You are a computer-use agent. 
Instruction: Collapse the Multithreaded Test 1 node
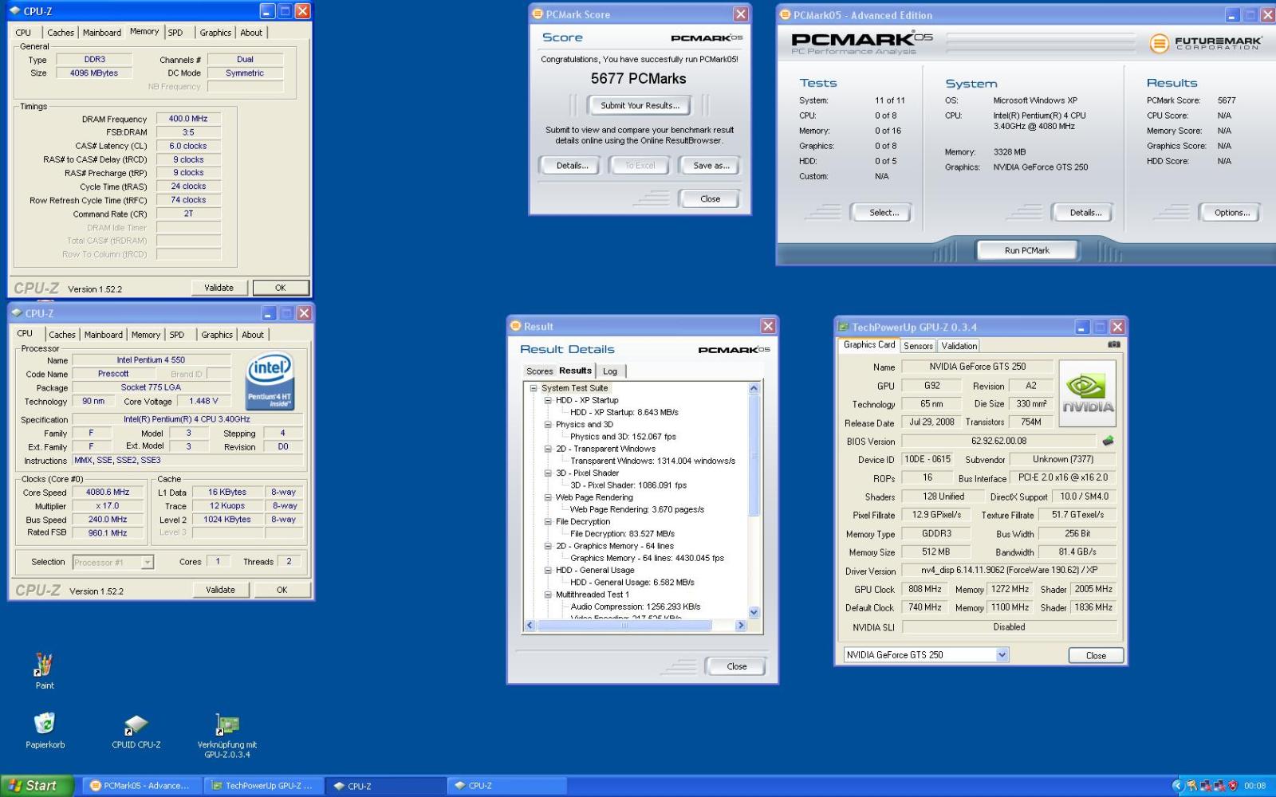pos(548,595)
